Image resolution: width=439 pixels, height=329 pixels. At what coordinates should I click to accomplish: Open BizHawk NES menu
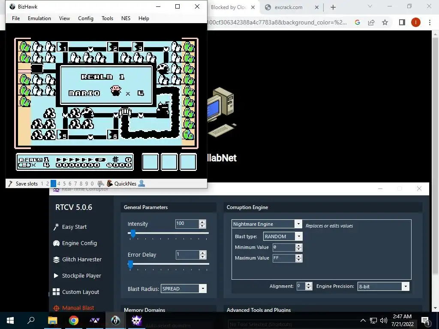click(x=126, y=18)
